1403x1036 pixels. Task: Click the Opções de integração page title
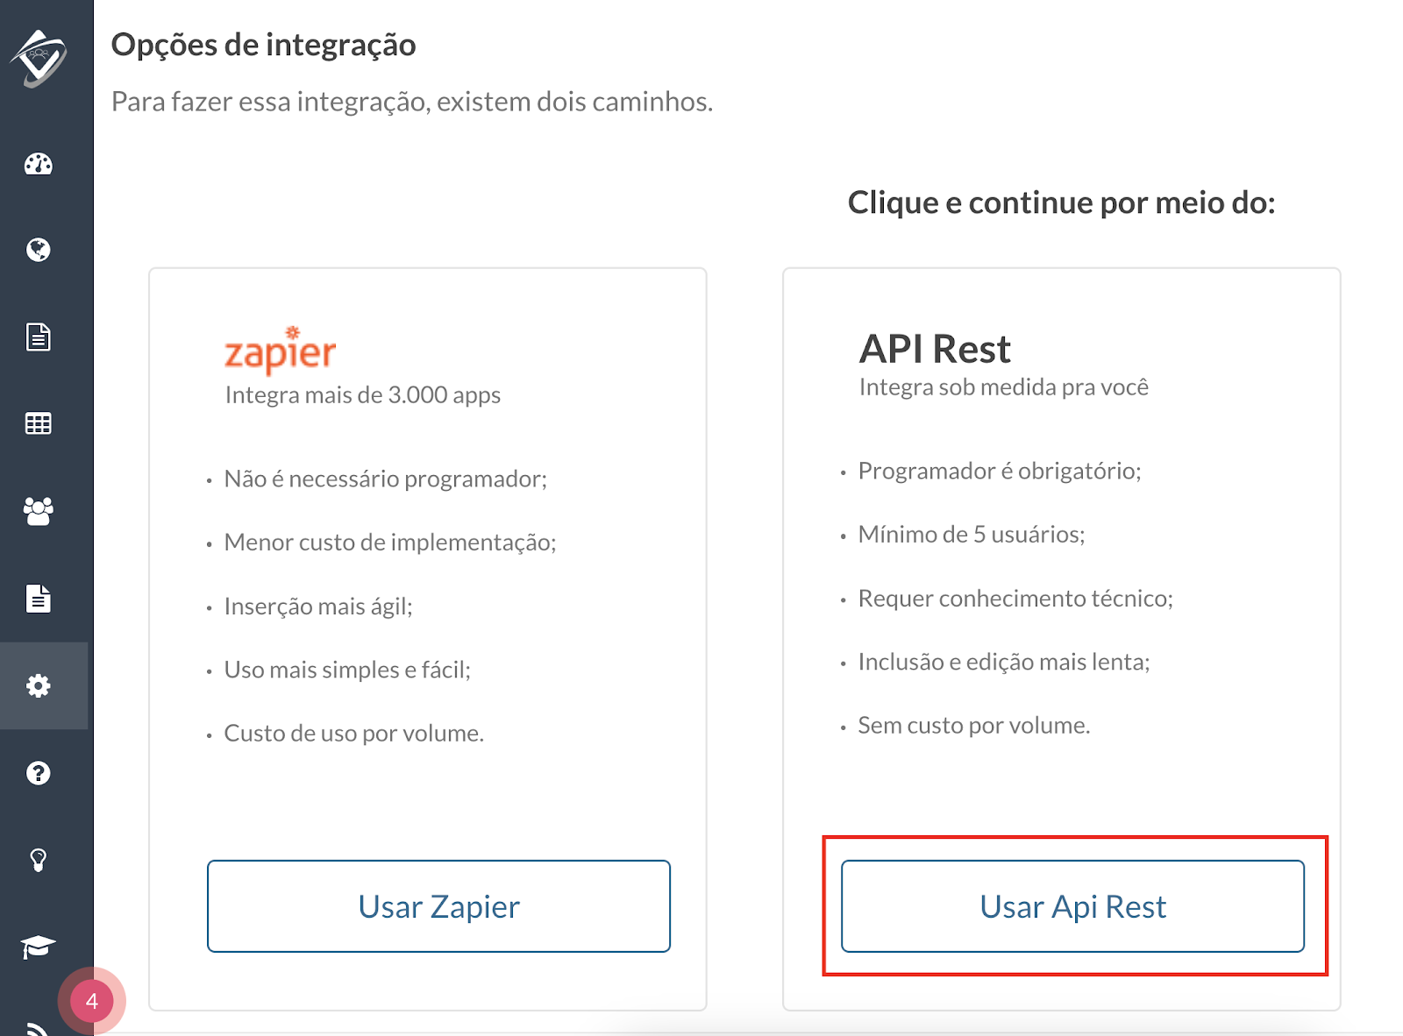click(x=264, y=45)
